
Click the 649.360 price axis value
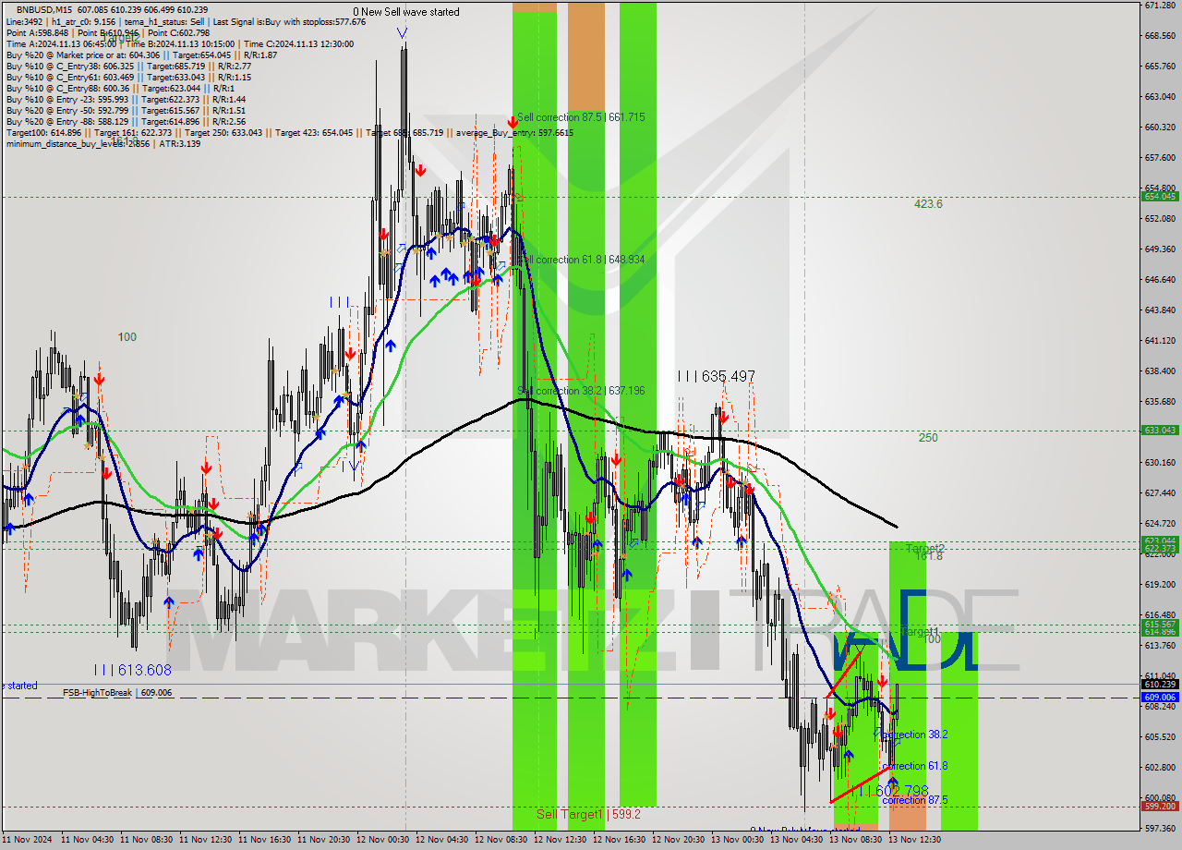click(1160, 249)
